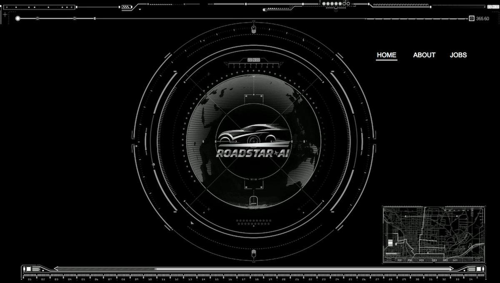
Task: Click the small play arrow left of dot grid
Action: (192, 223)
